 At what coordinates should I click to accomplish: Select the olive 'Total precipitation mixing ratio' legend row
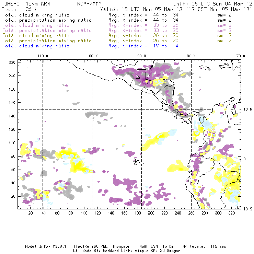coord(47,41)
